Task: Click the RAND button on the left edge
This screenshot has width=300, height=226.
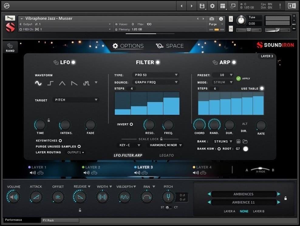Action: tap(10, 47)
